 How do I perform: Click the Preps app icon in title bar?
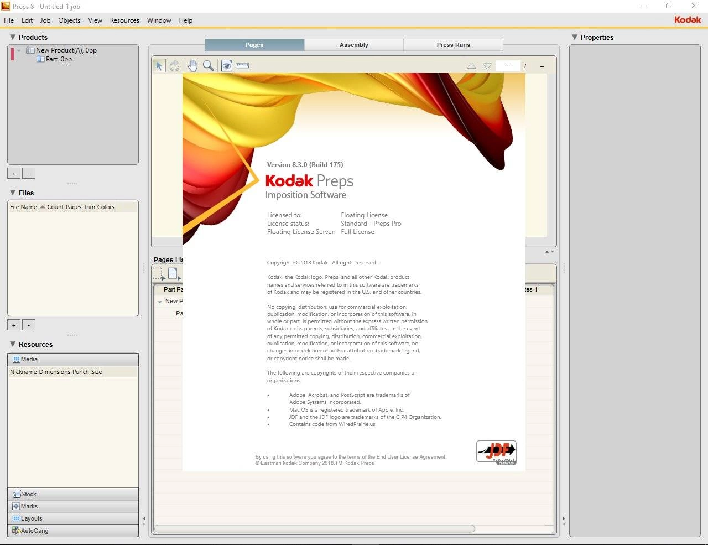(x=6, y=6)
